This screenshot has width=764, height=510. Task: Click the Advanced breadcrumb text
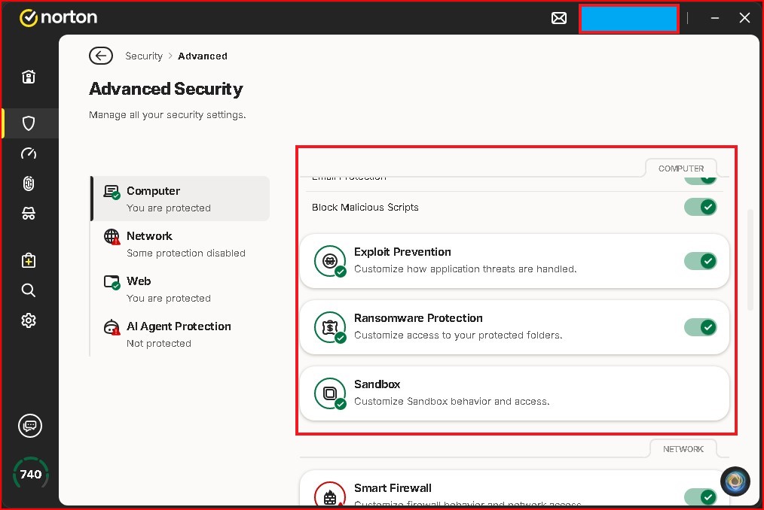(202, 56)
